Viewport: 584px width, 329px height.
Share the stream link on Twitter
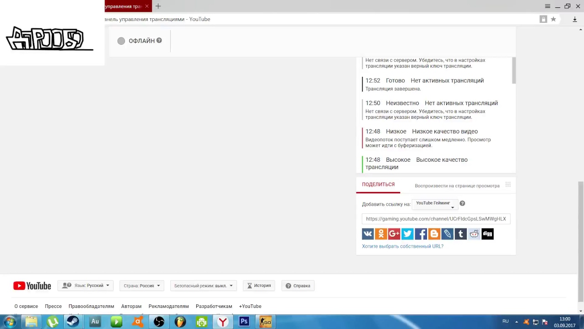407,234
